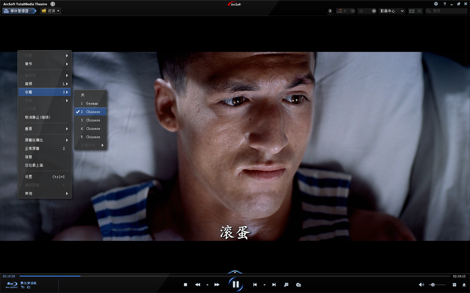Open the chapter options arrow between previous and next
Screen dimensions: 470x293
pos(264,285)
